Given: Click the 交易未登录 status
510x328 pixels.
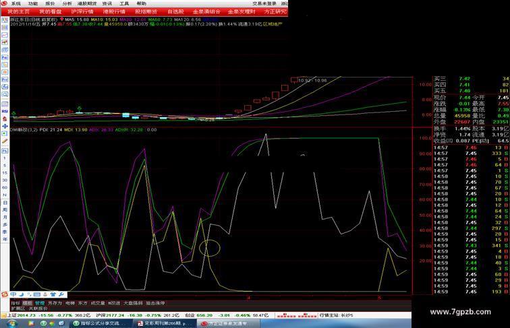Looking at the screenshot, I should pos(264,3).
